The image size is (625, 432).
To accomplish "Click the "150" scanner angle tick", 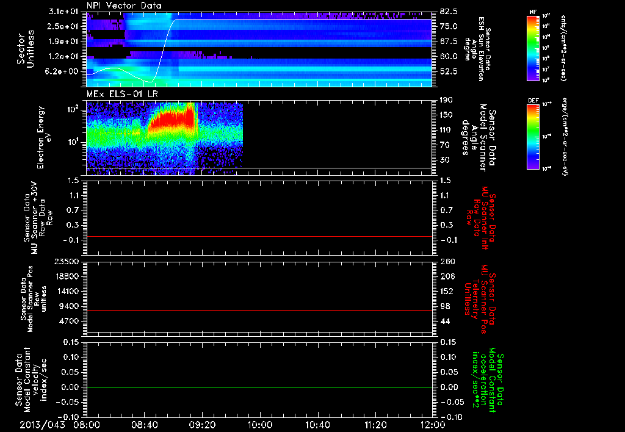I will (446, 115).
